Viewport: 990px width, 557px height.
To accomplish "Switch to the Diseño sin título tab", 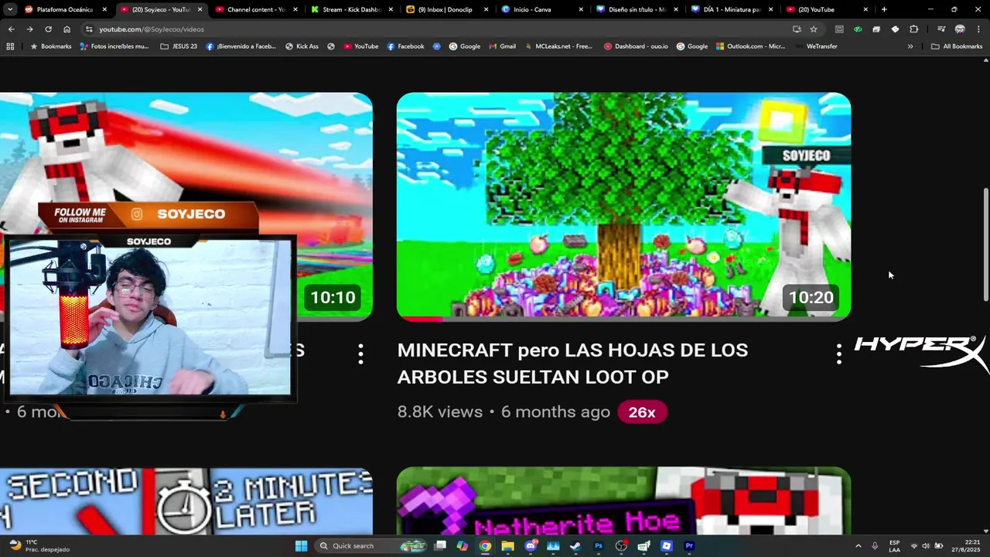I will 637,9.
